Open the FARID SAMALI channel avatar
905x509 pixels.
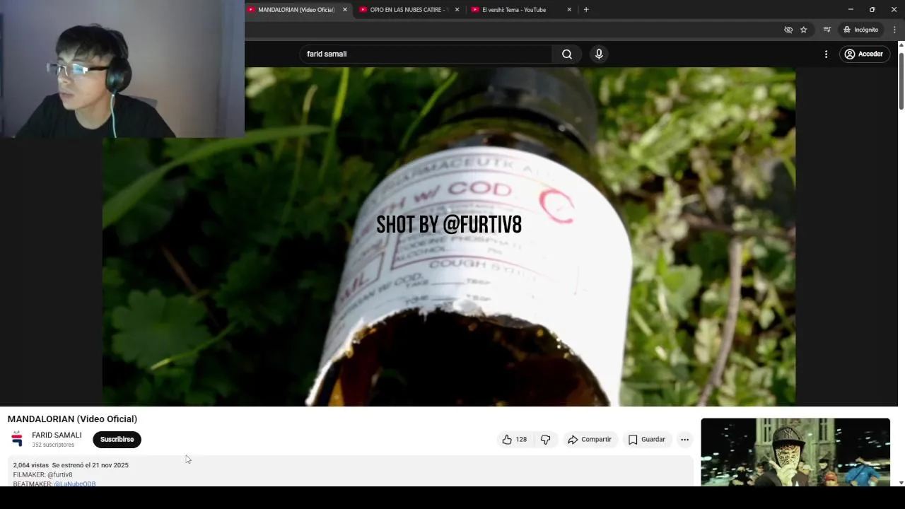[18, 439]
